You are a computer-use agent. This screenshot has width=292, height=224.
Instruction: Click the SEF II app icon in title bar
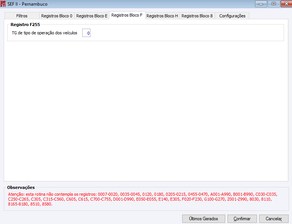[x=3, y=4]
